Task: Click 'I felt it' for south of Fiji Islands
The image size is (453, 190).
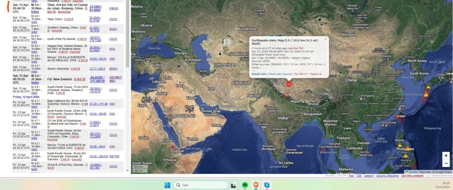Action: tap(82, 39)
